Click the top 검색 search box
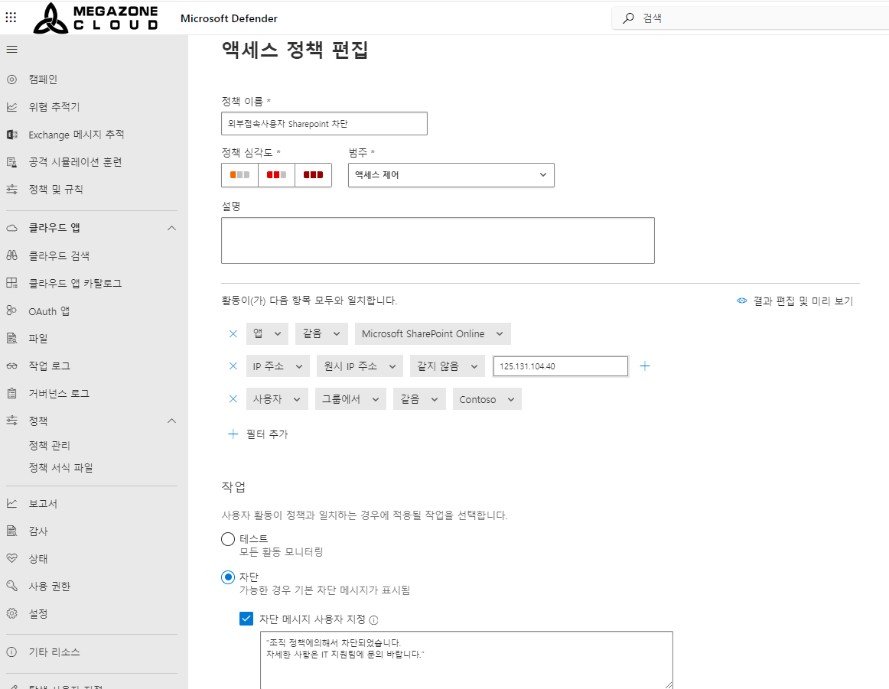The height and width of the screenshot is (689, 889). click(750, 18)
